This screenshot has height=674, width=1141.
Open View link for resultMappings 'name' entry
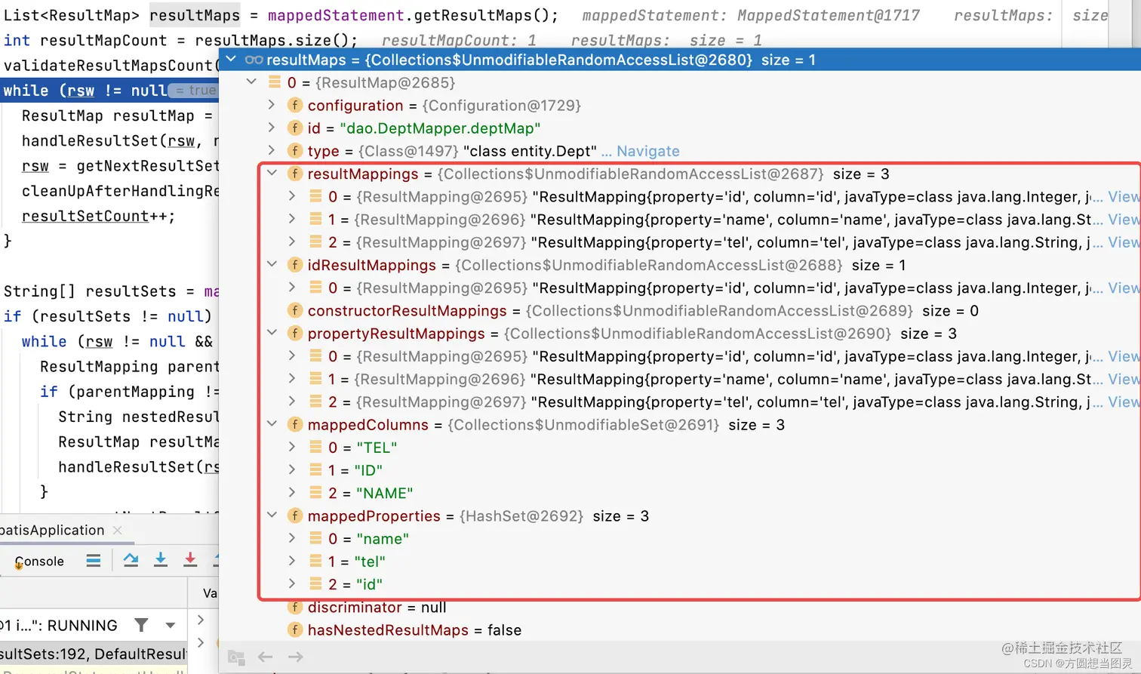click(1124, 219)
